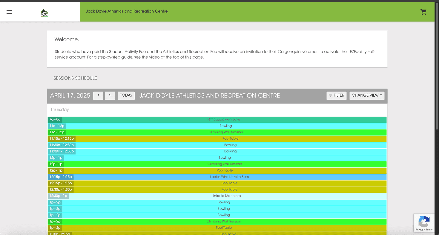Open the 1p - 2p Pool Table session
The width and height of the screenshot is (439, 235).
[217, 228]
